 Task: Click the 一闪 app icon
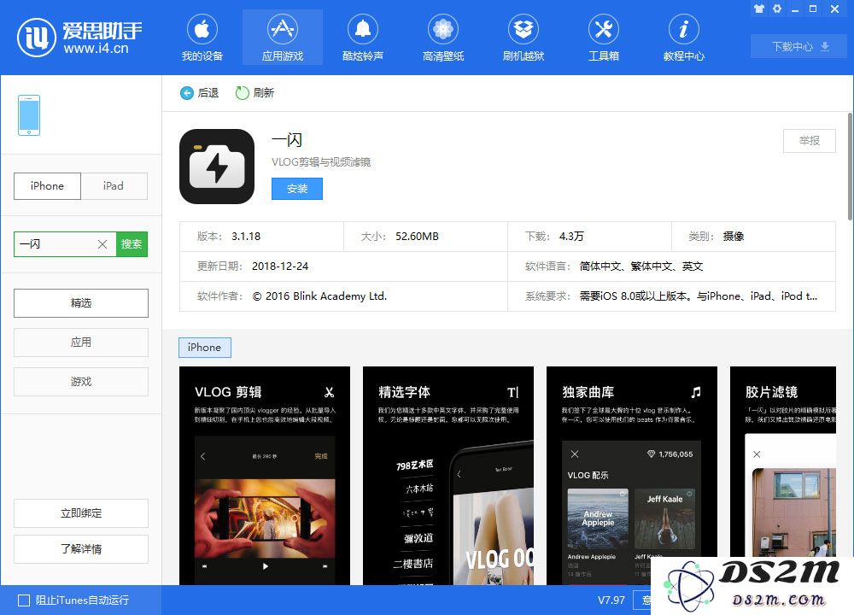(x=217, y=167)
